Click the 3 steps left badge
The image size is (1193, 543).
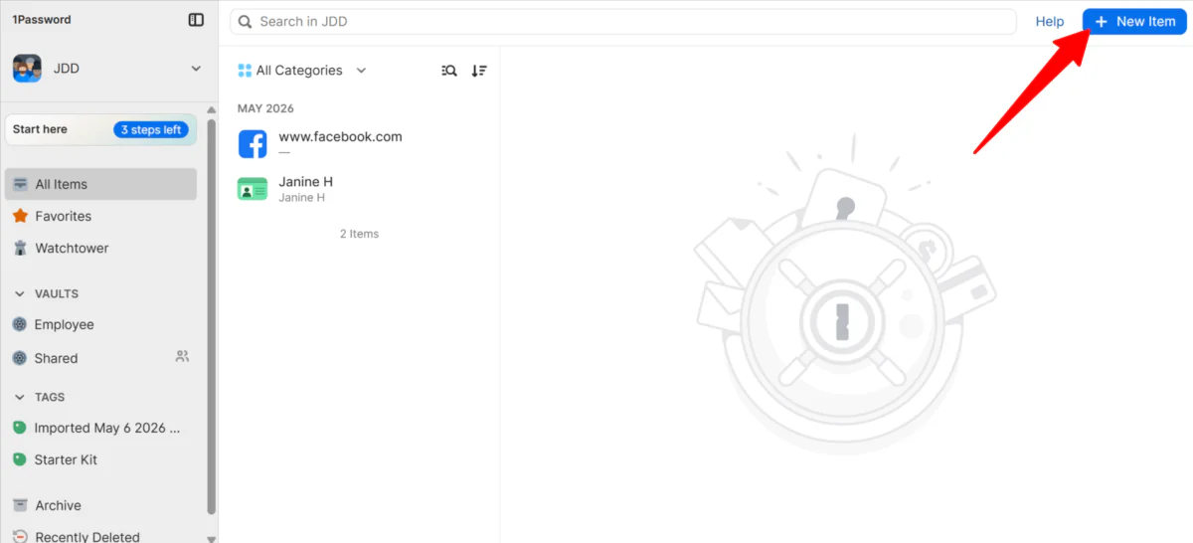coord(151,129)
